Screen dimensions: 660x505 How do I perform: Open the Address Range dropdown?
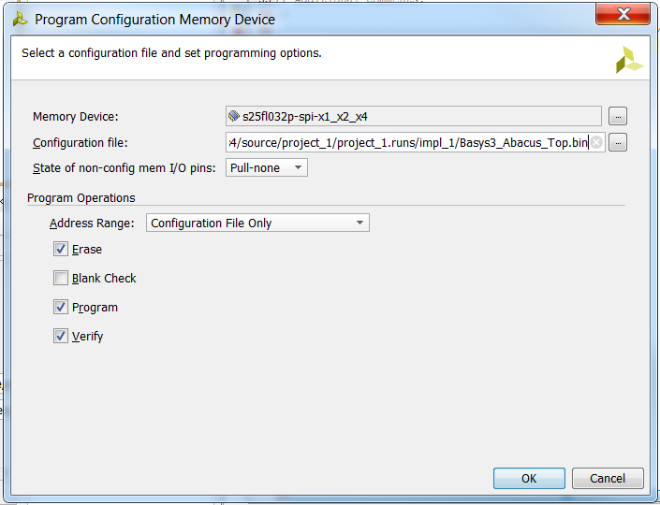click(257, 223)
